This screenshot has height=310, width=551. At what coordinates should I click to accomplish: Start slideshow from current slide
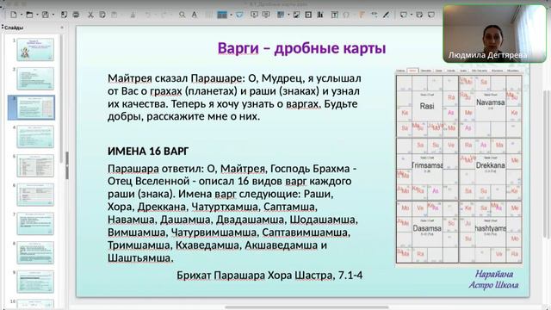coord(266,15)
